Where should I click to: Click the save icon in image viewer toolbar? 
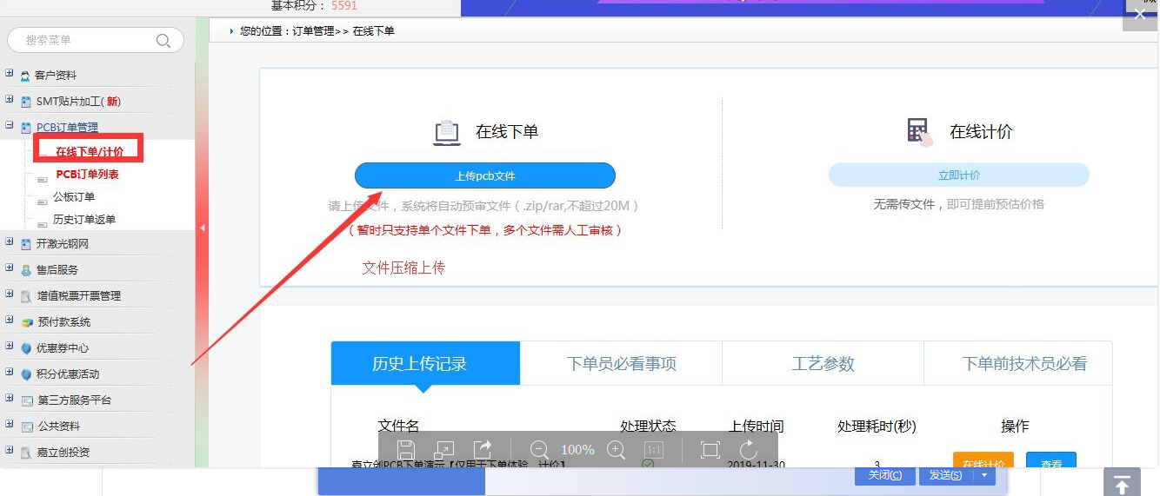pos(406,450)
